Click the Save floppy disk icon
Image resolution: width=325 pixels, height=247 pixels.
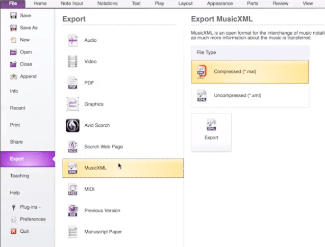click(x=13, y=15)
